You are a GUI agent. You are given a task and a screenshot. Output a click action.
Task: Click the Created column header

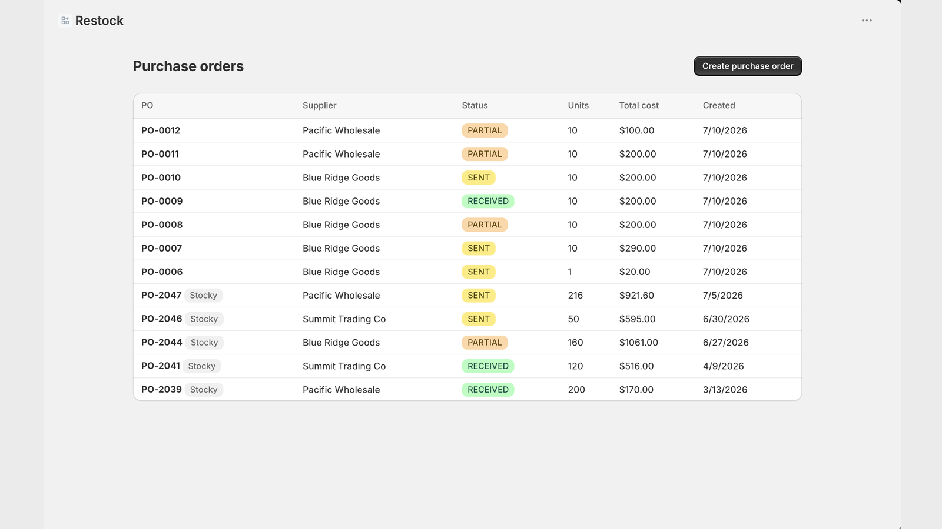(x=719, y=106)
